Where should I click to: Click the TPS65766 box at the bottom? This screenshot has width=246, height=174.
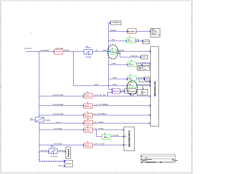[x=69, y=164]
